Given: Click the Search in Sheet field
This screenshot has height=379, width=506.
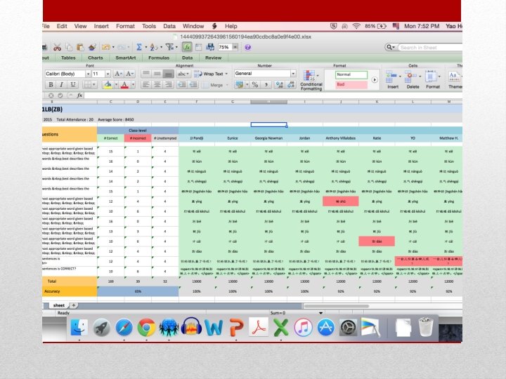Looking at the screenshot, I should coord(430,48).
